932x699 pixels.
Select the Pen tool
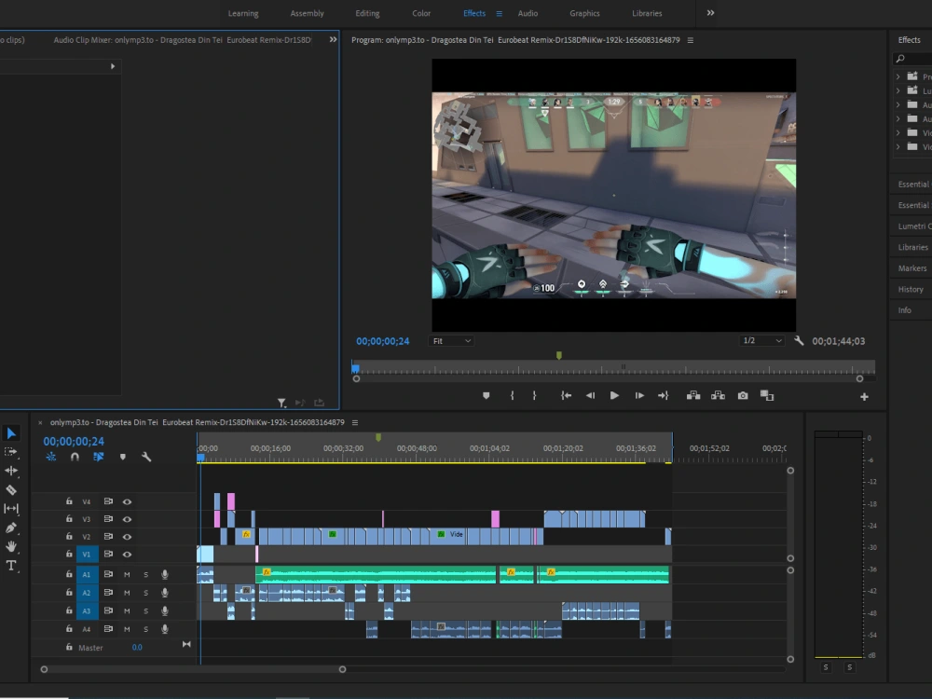click(x=10, y=528)
